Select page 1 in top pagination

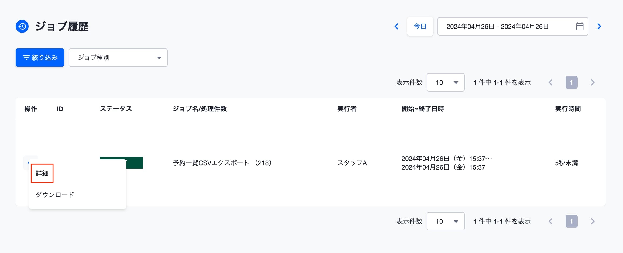571,82
